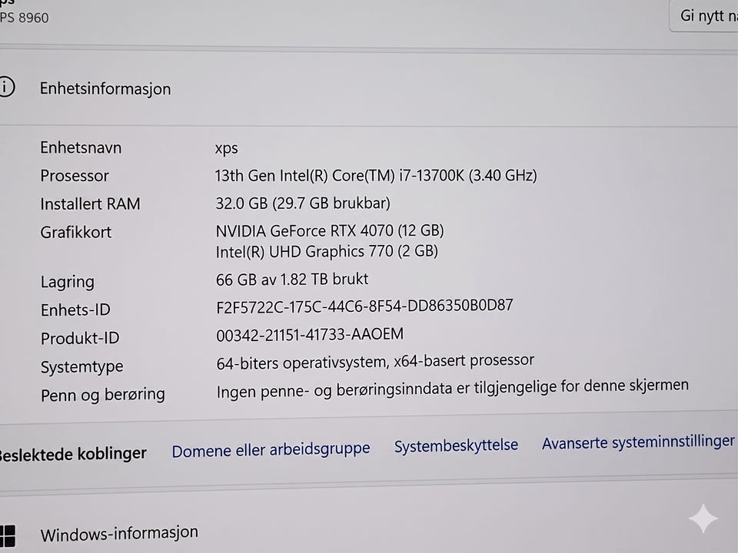
Task: Select the Intel UHD Graphics 770 line
Action: click(327, 252)
